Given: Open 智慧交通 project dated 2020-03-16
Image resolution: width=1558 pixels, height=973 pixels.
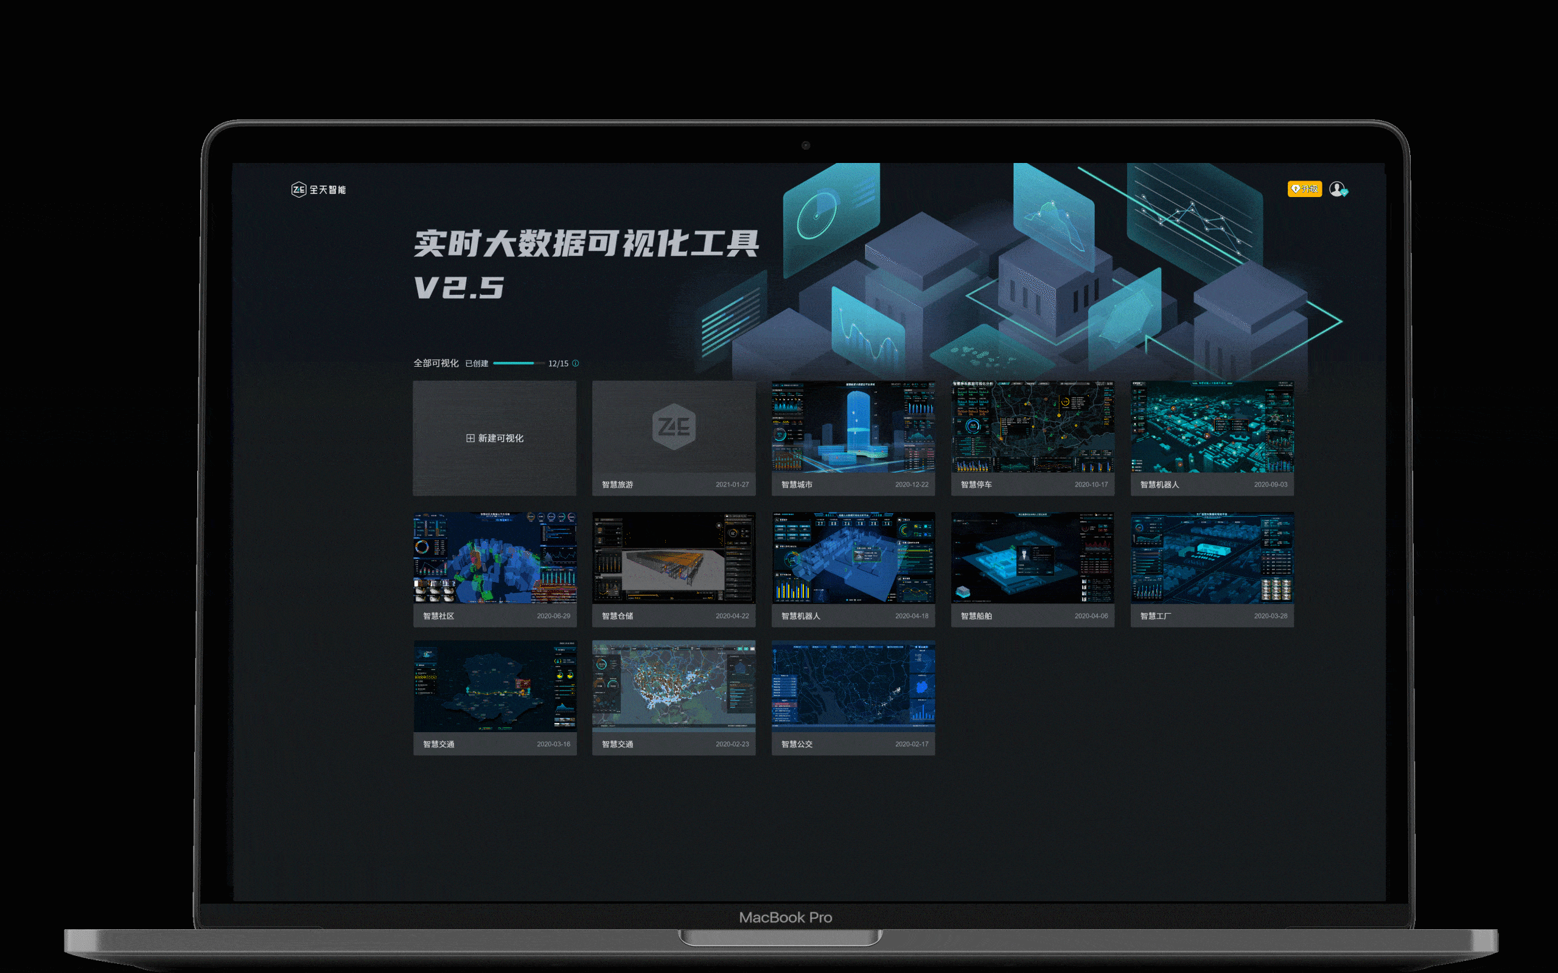Looking at the screenshot, I should (x=494, y=686).
